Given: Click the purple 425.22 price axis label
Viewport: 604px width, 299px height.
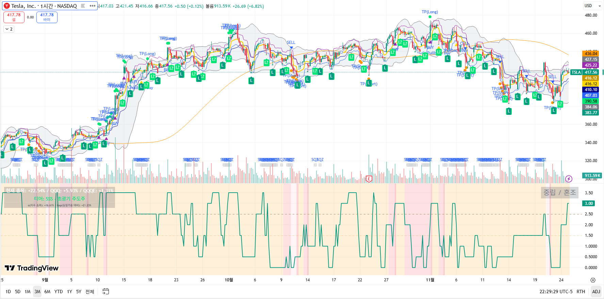Looking at the screenshot, I should (591, 65).
